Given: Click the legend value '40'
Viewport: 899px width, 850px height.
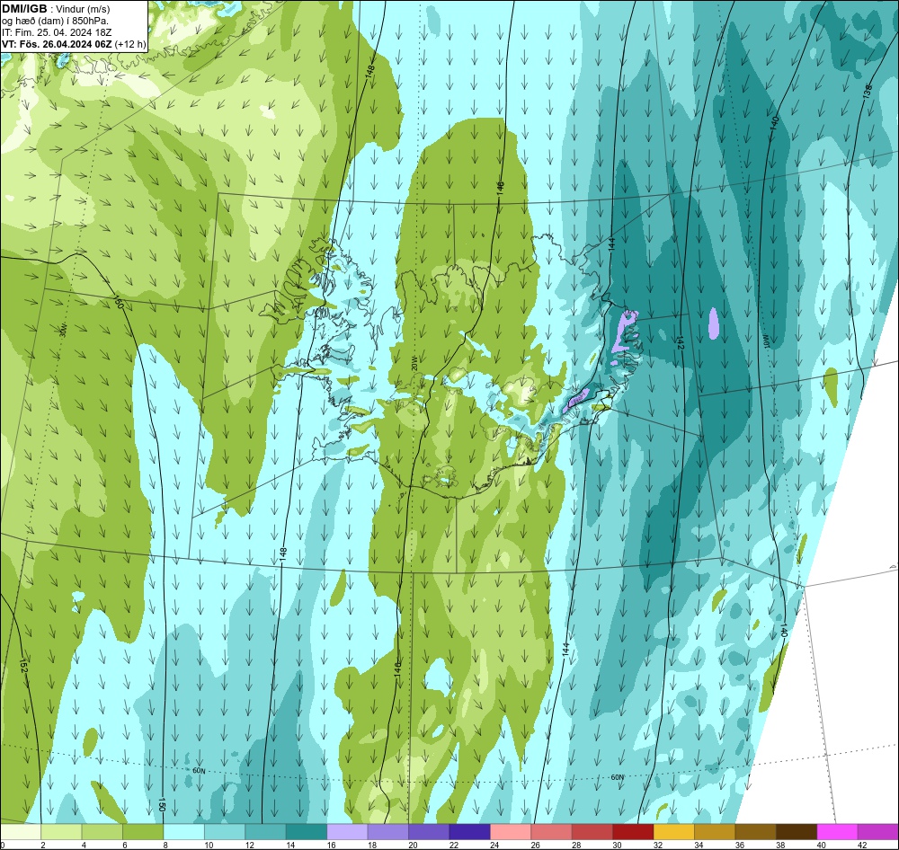Looking at the screenshot, I should coord(821,845).
